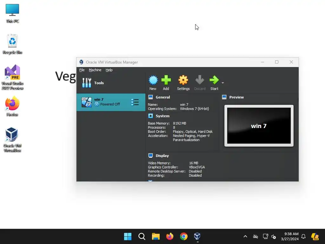325x244 pixels.
Task: Click the cloud tray icon with slash
Action: coord(255,236)
